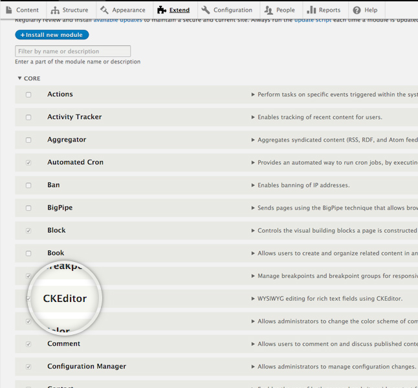This screenshot has height=388, width=418.
Task: Toggle the Breakpoint module checkbox
Action: tap(28, 276)
